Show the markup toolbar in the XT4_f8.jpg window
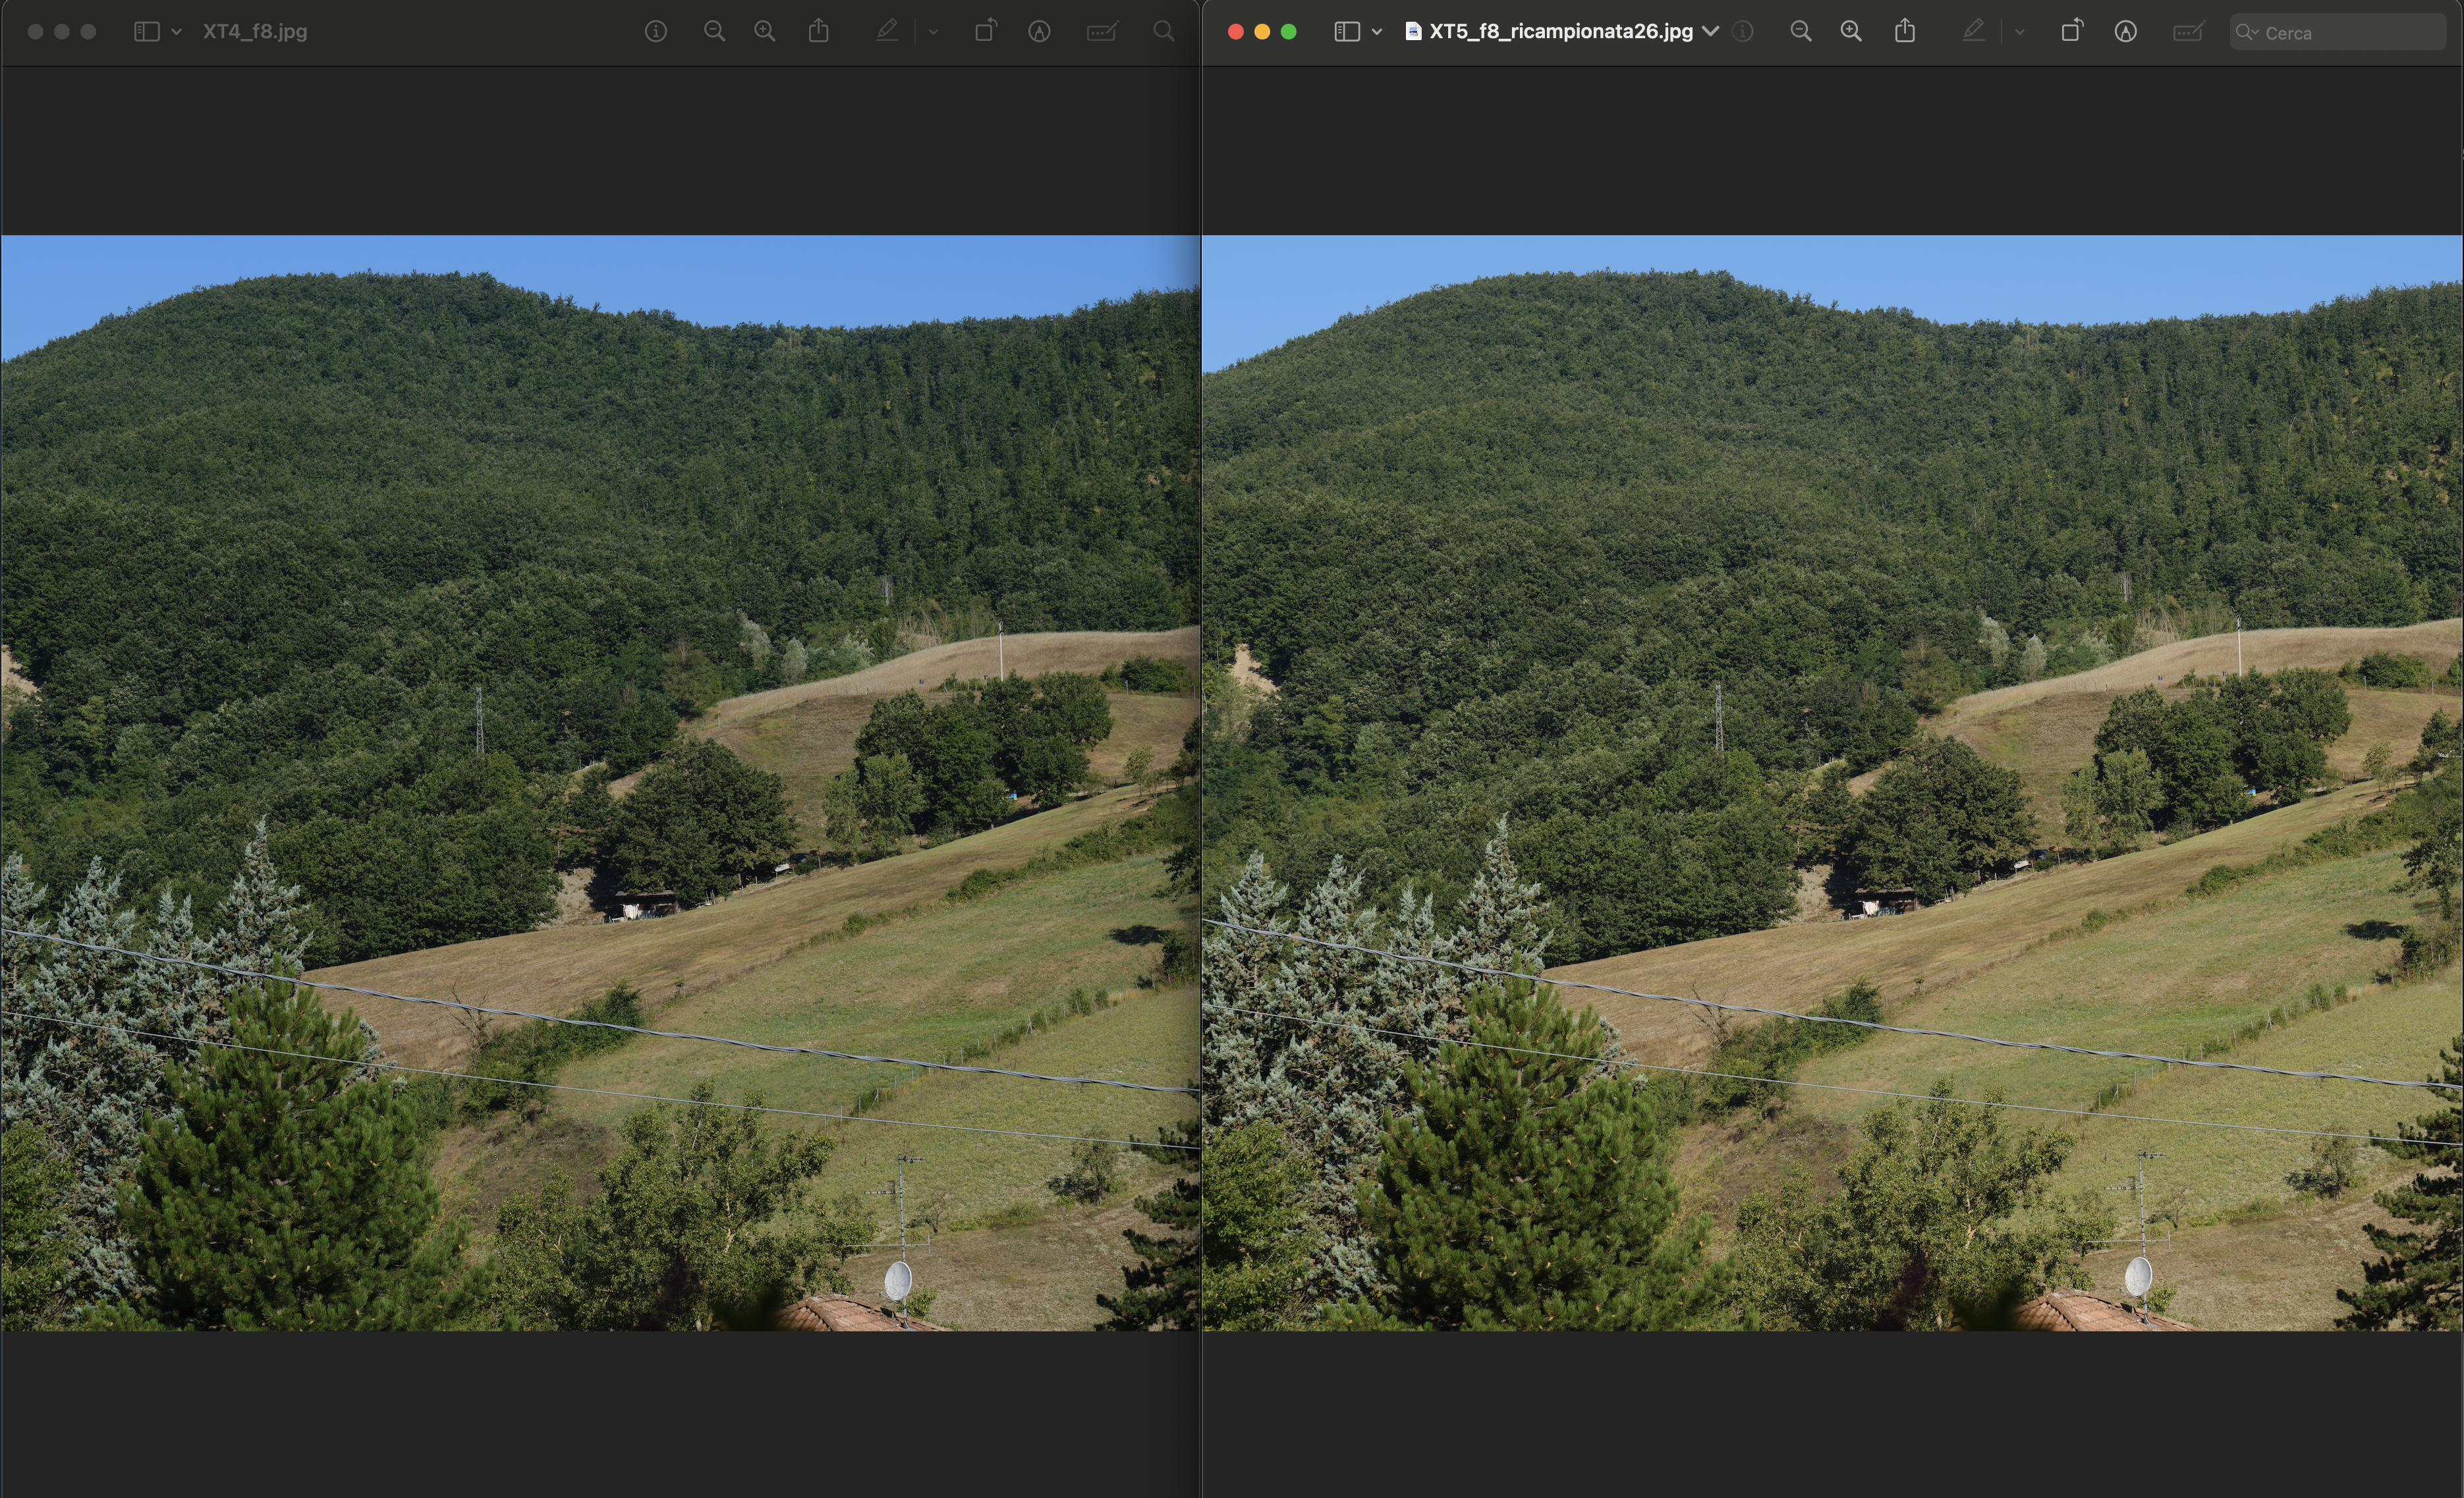The height and width of the screenshot is (1498, 2464). 1039,31
